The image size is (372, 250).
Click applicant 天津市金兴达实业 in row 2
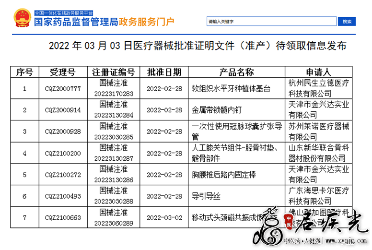pos(318,105)
